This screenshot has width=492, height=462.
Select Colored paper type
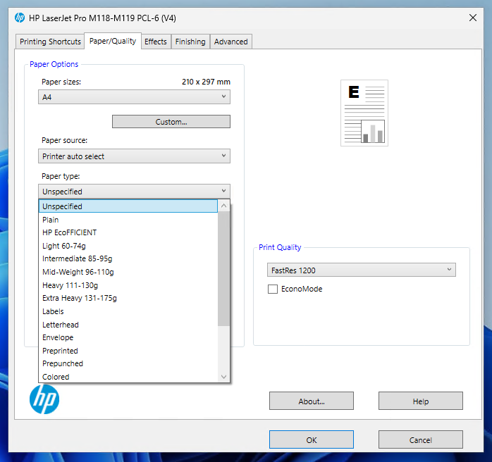pyautogui.click(x=128, y=377)
